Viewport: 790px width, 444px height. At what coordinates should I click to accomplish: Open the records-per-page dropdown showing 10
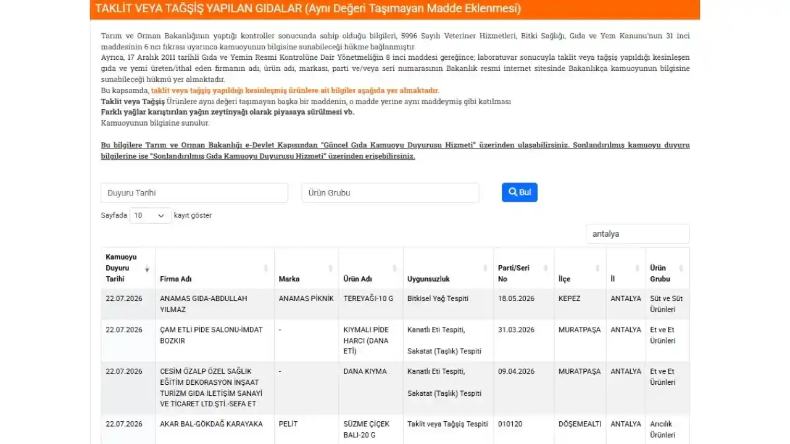(x=150, y=215)
